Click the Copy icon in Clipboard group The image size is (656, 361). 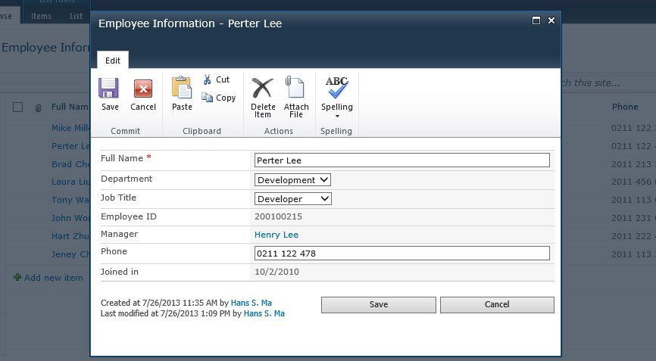pyautogui.click(x=207, y=98)
